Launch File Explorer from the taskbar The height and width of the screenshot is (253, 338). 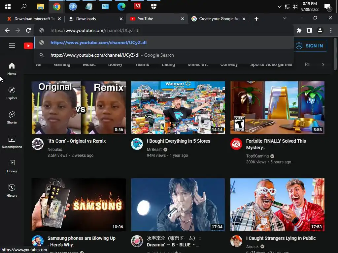40,7
